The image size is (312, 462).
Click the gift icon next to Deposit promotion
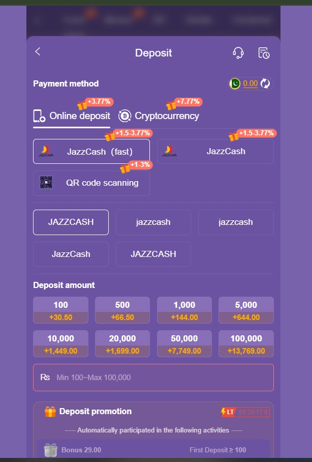[50, 412]
